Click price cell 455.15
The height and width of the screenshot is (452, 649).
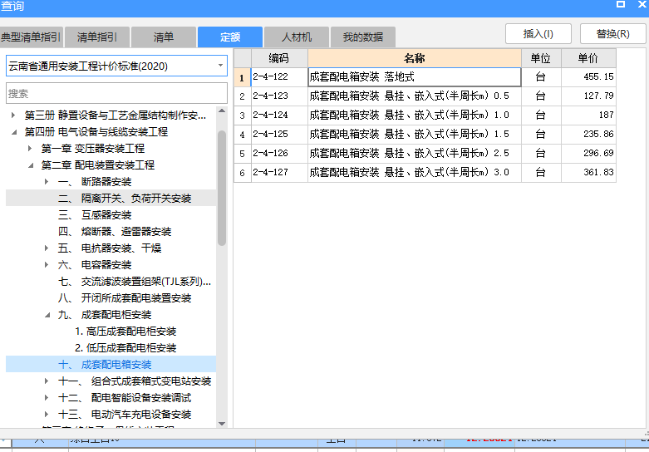[588, 77]
